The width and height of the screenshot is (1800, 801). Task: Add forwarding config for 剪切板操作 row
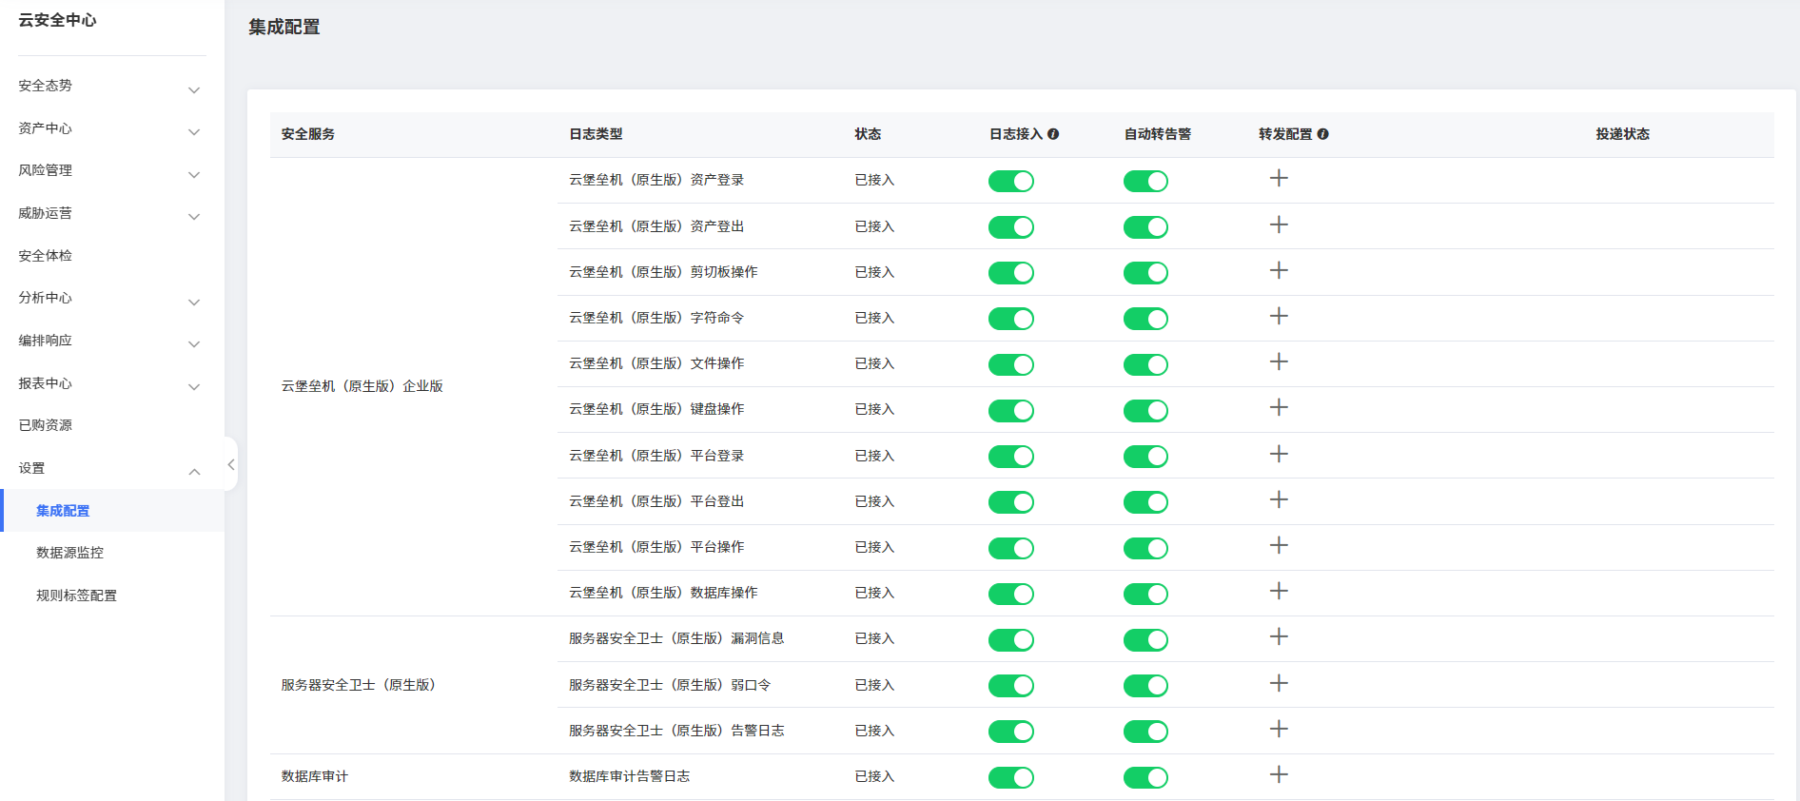click(1279, 270)
